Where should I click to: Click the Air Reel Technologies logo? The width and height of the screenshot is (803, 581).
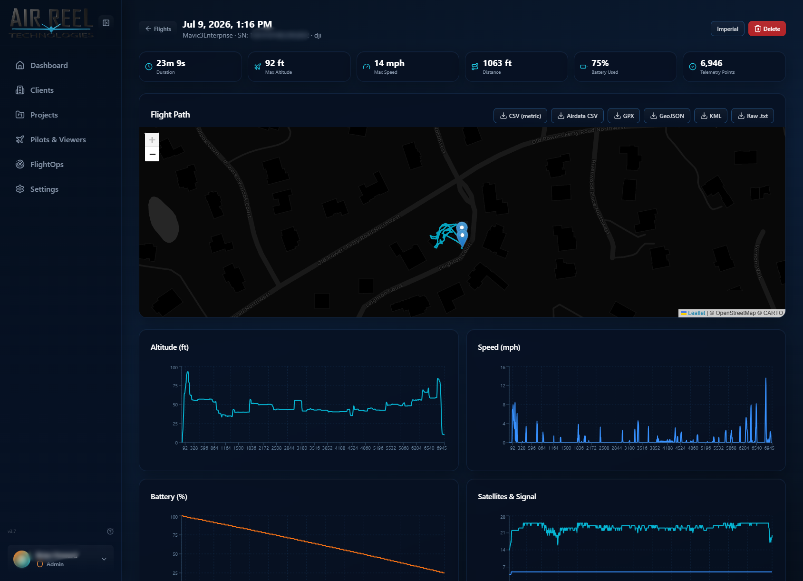click(52, 23)
